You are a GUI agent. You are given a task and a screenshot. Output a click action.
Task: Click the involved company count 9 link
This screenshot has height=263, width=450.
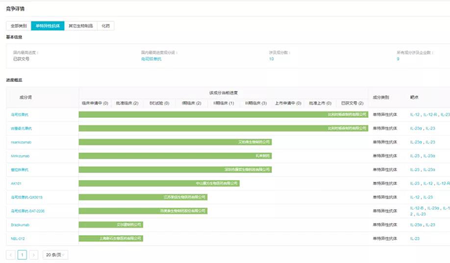(398, 59)
